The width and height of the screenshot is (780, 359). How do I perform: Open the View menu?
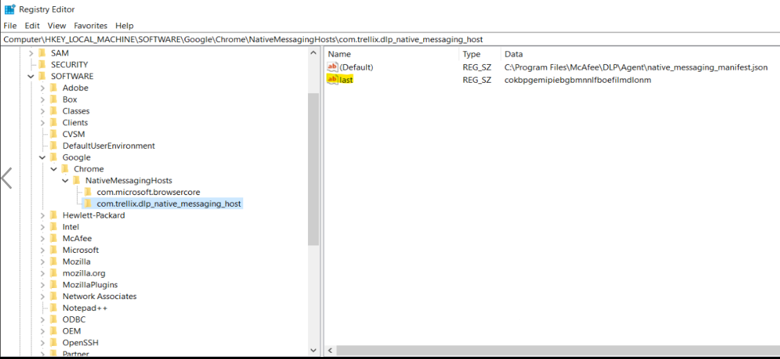tap(57, 25)
